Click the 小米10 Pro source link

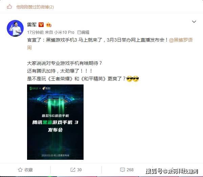point(64,32)
